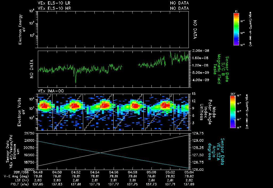
Task: Select the 'VEx ELS-10 HR' title text
Action: (x=54, y=8)
